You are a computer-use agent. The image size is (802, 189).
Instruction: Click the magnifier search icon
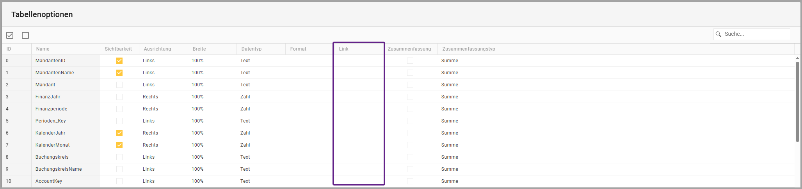click(x=718, y=34)
